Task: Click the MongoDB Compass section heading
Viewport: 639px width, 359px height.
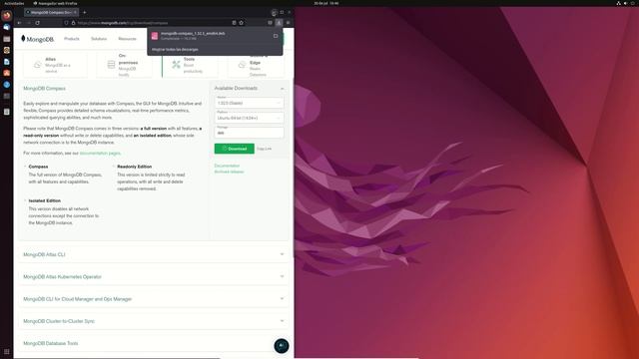Action: [44, 89]
